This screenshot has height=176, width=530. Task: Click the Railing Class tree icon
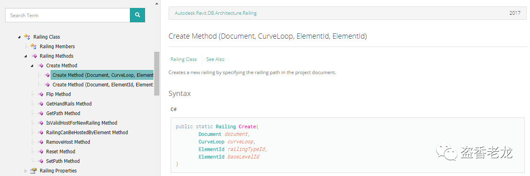[27, 37]
